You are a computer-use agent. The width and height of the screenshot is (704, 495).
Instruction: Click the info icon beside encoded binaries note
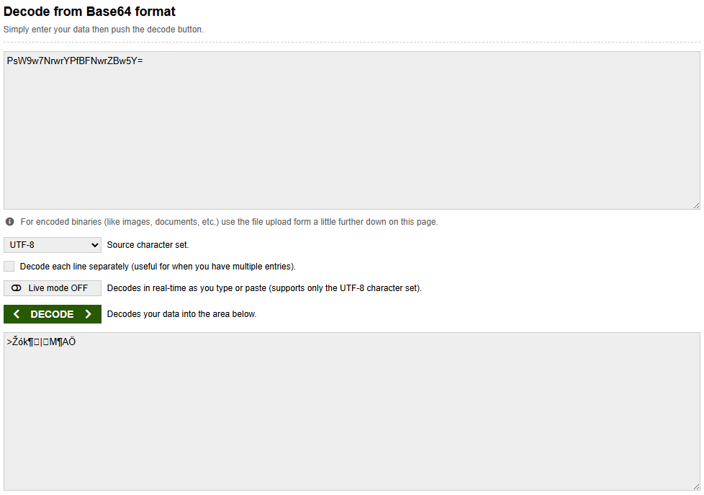click(10, 222)
